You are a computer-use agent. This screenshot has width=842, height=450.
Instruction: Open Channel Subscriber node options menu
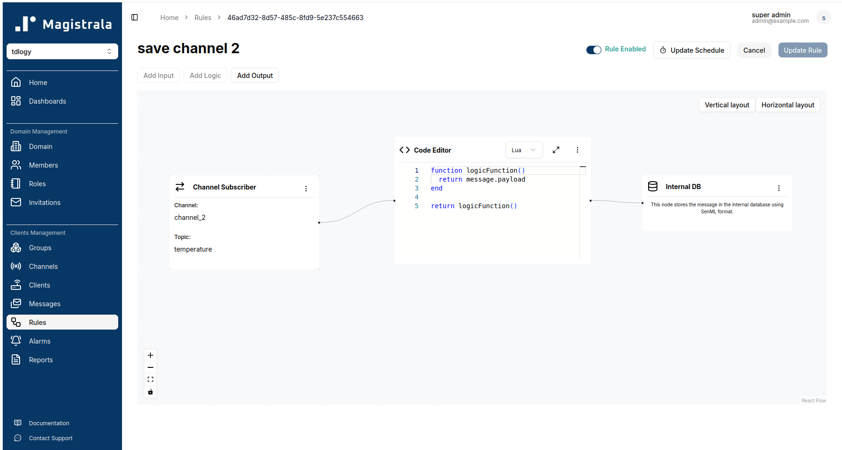click(306, 189)
